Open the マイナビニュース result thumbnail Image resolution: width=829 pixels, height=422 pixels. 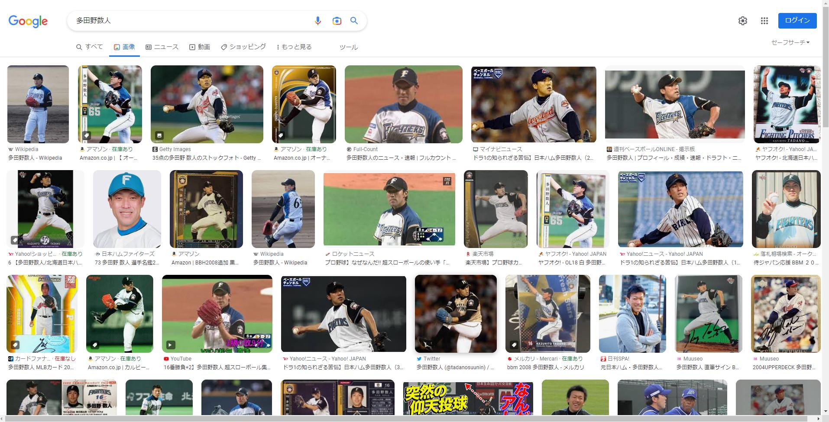534,104
